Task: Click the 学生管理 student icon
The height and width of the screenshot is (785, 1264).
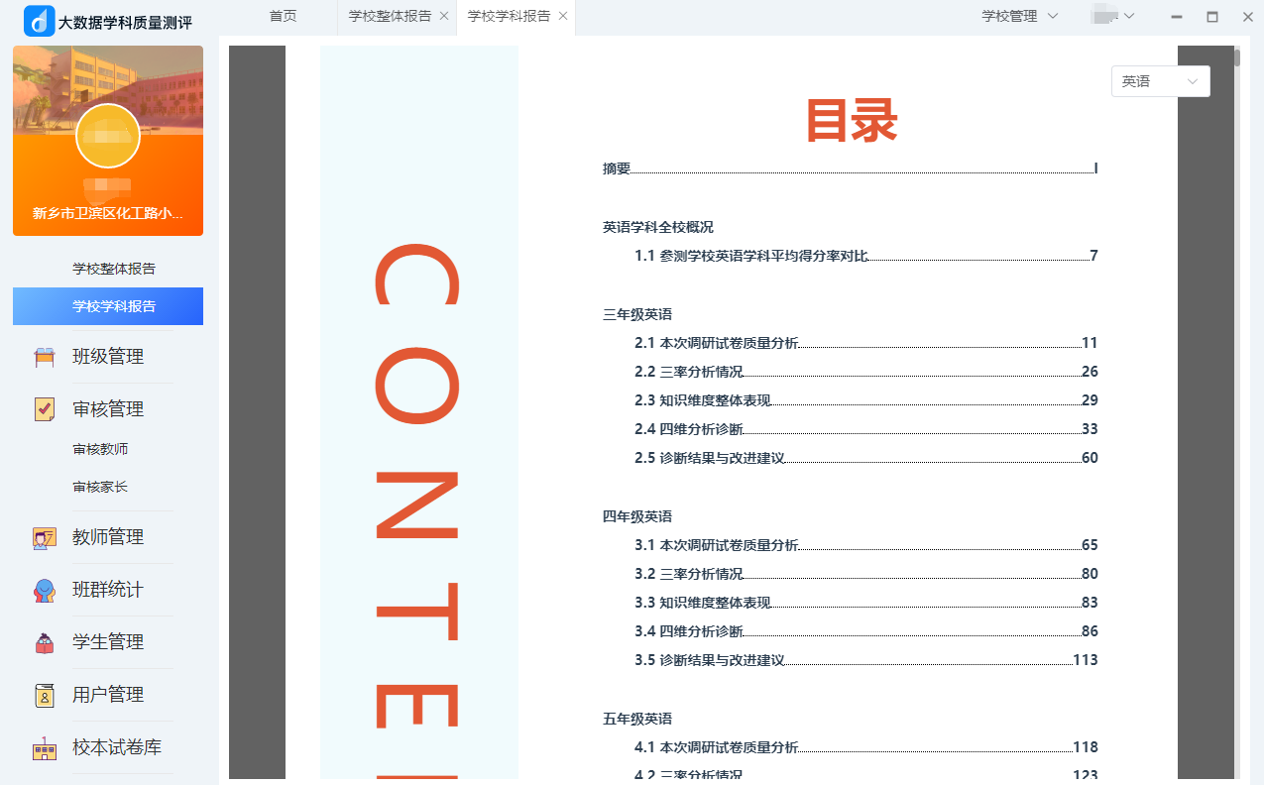Action: pos(45,642)
